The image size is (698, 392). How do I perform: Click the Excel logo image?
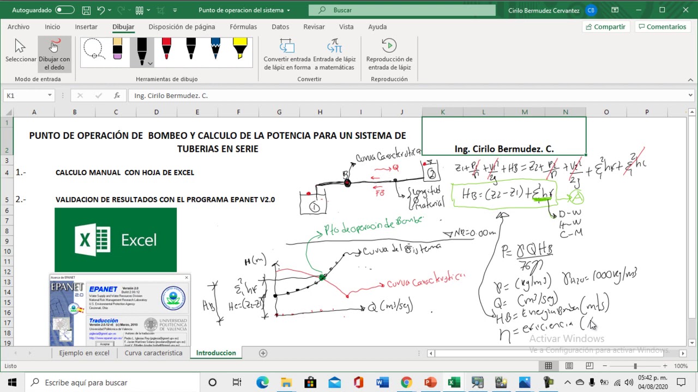pos(116,240)
